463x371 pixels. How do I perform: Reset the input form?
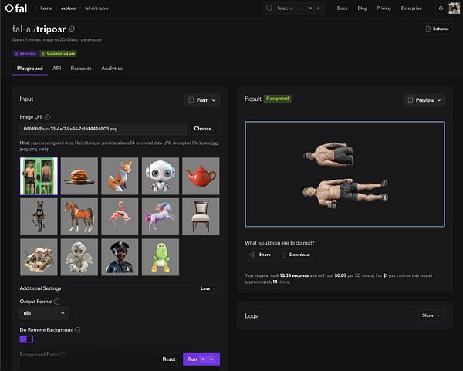click(169, 359)
